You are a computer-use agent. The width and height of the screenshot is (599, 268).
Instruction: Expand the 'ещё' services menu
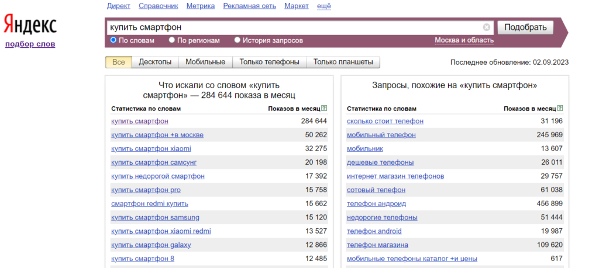pyautogui.click(x=324, y=6)
